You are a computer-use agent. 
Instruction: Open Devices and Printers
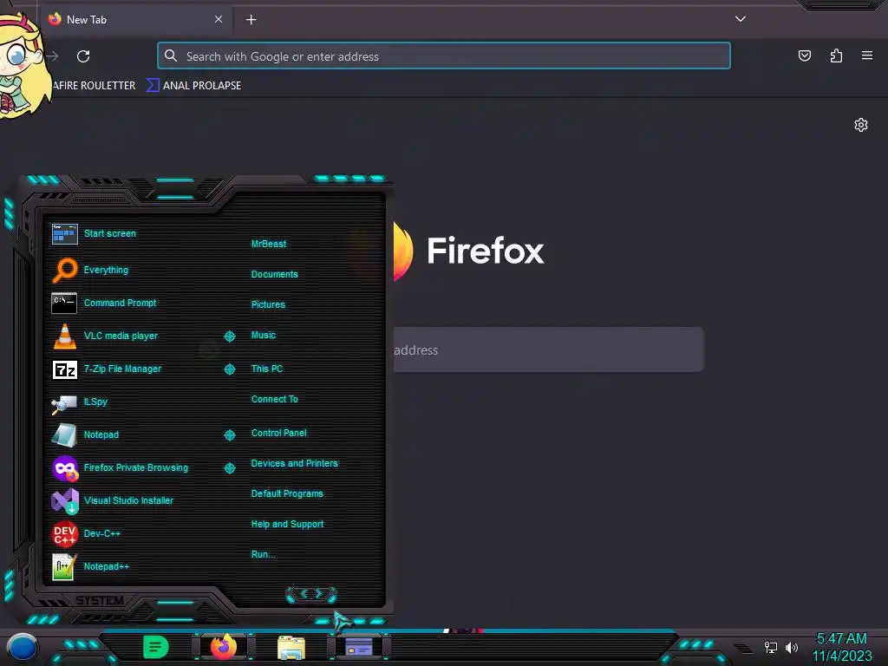click(294, 463)
